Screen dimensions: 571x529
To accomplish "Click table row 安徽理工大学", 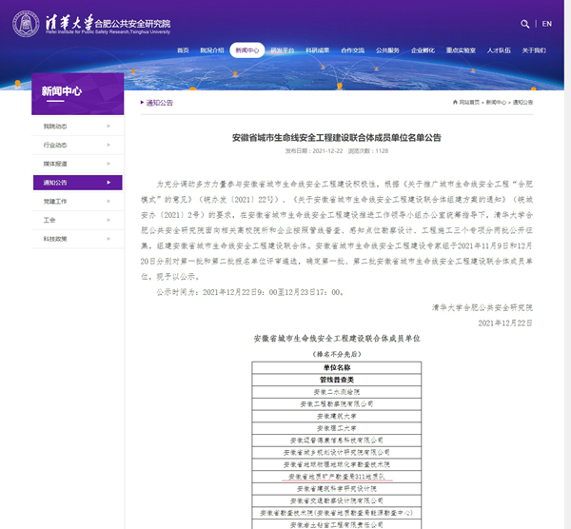I will pos(337,428).
